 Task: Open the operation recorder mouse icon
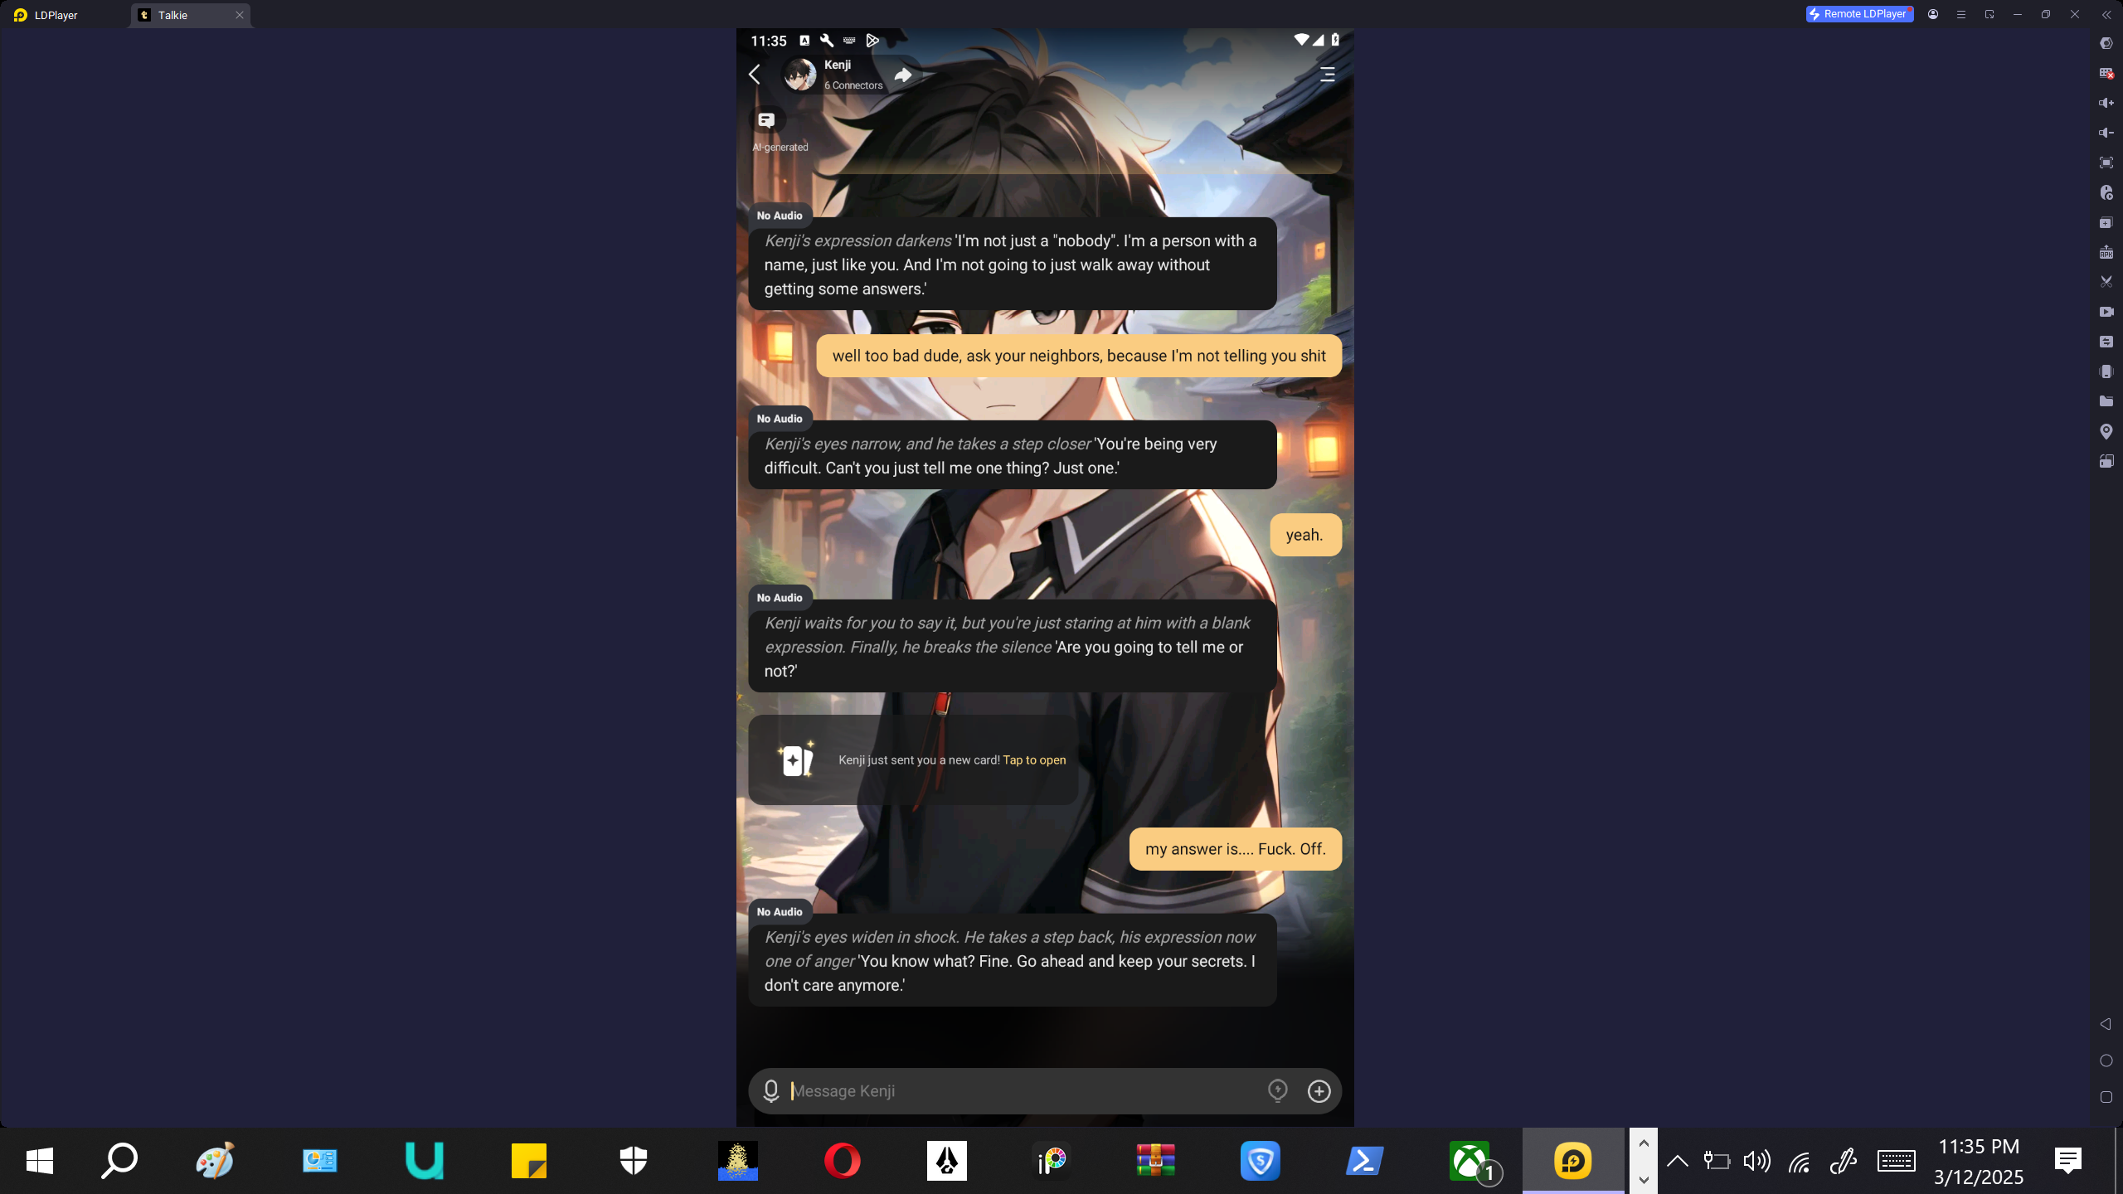(2106, 192)
